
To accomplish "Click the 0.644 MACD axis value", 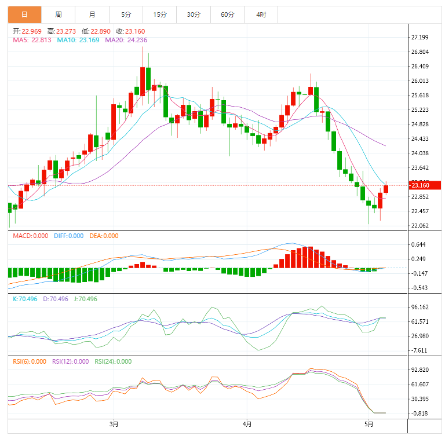I will point(418,244).
